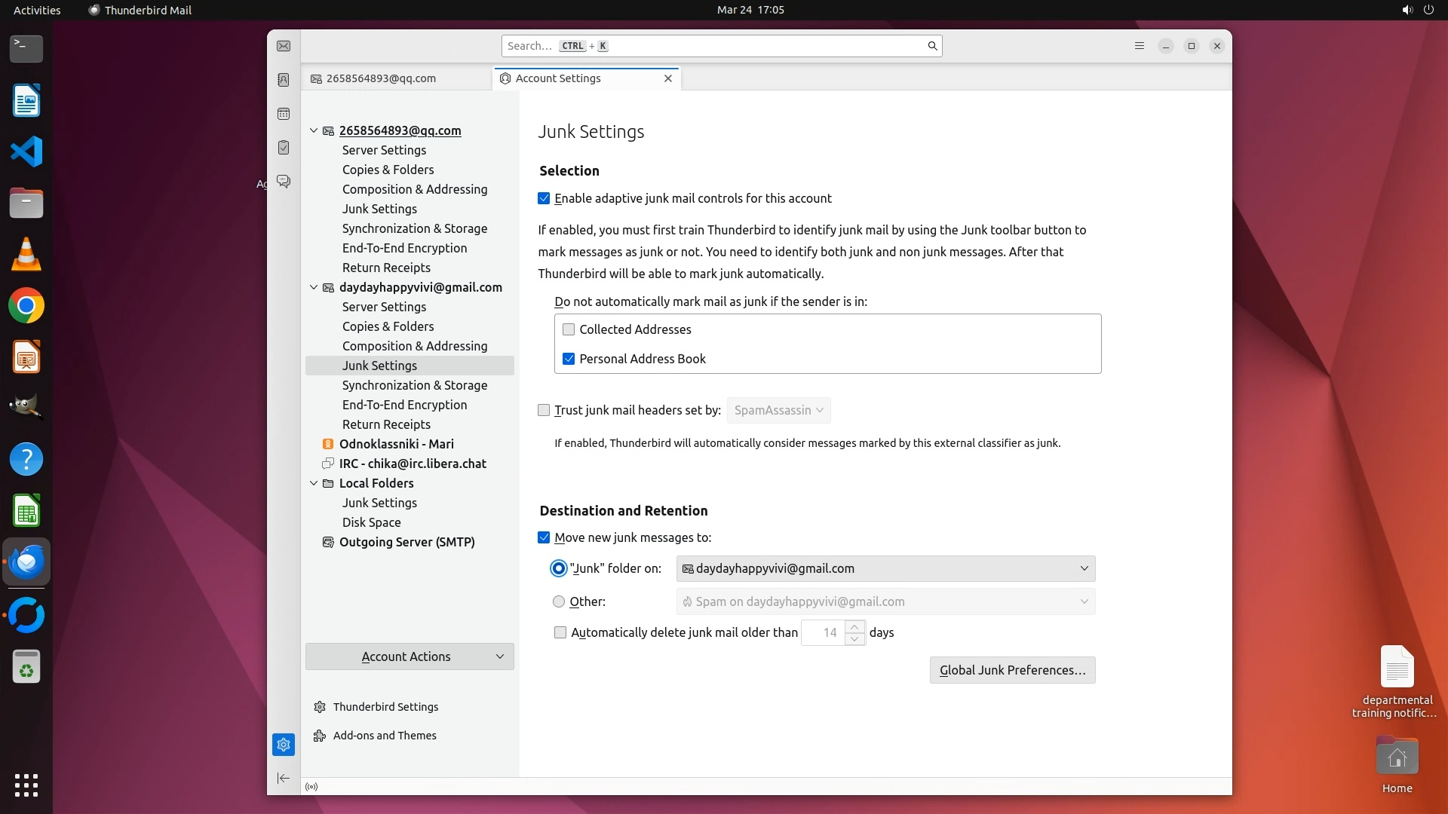1448x814 pixels.
Task: Open Add-ons and Themes link
Action: tap(385, 736)
